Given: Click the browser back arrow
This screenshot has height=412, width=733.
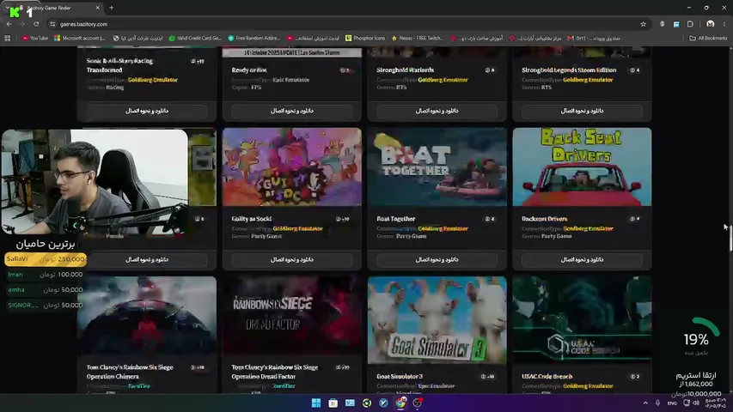Looking at the screenshot, I should pos(9,24).
